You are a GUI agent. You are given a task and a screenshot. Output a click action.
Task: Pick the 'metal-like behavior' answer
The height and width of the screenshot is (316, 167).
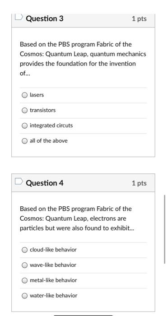tap(24, 280)
